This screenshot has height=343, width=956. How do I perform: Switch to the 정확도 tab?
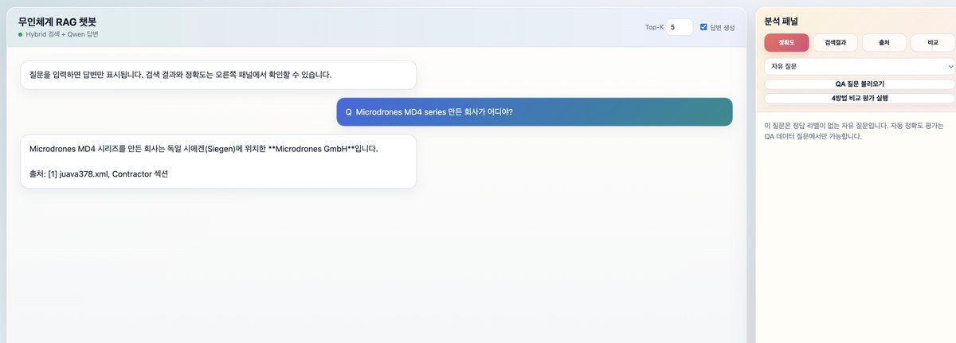point(786,43)
